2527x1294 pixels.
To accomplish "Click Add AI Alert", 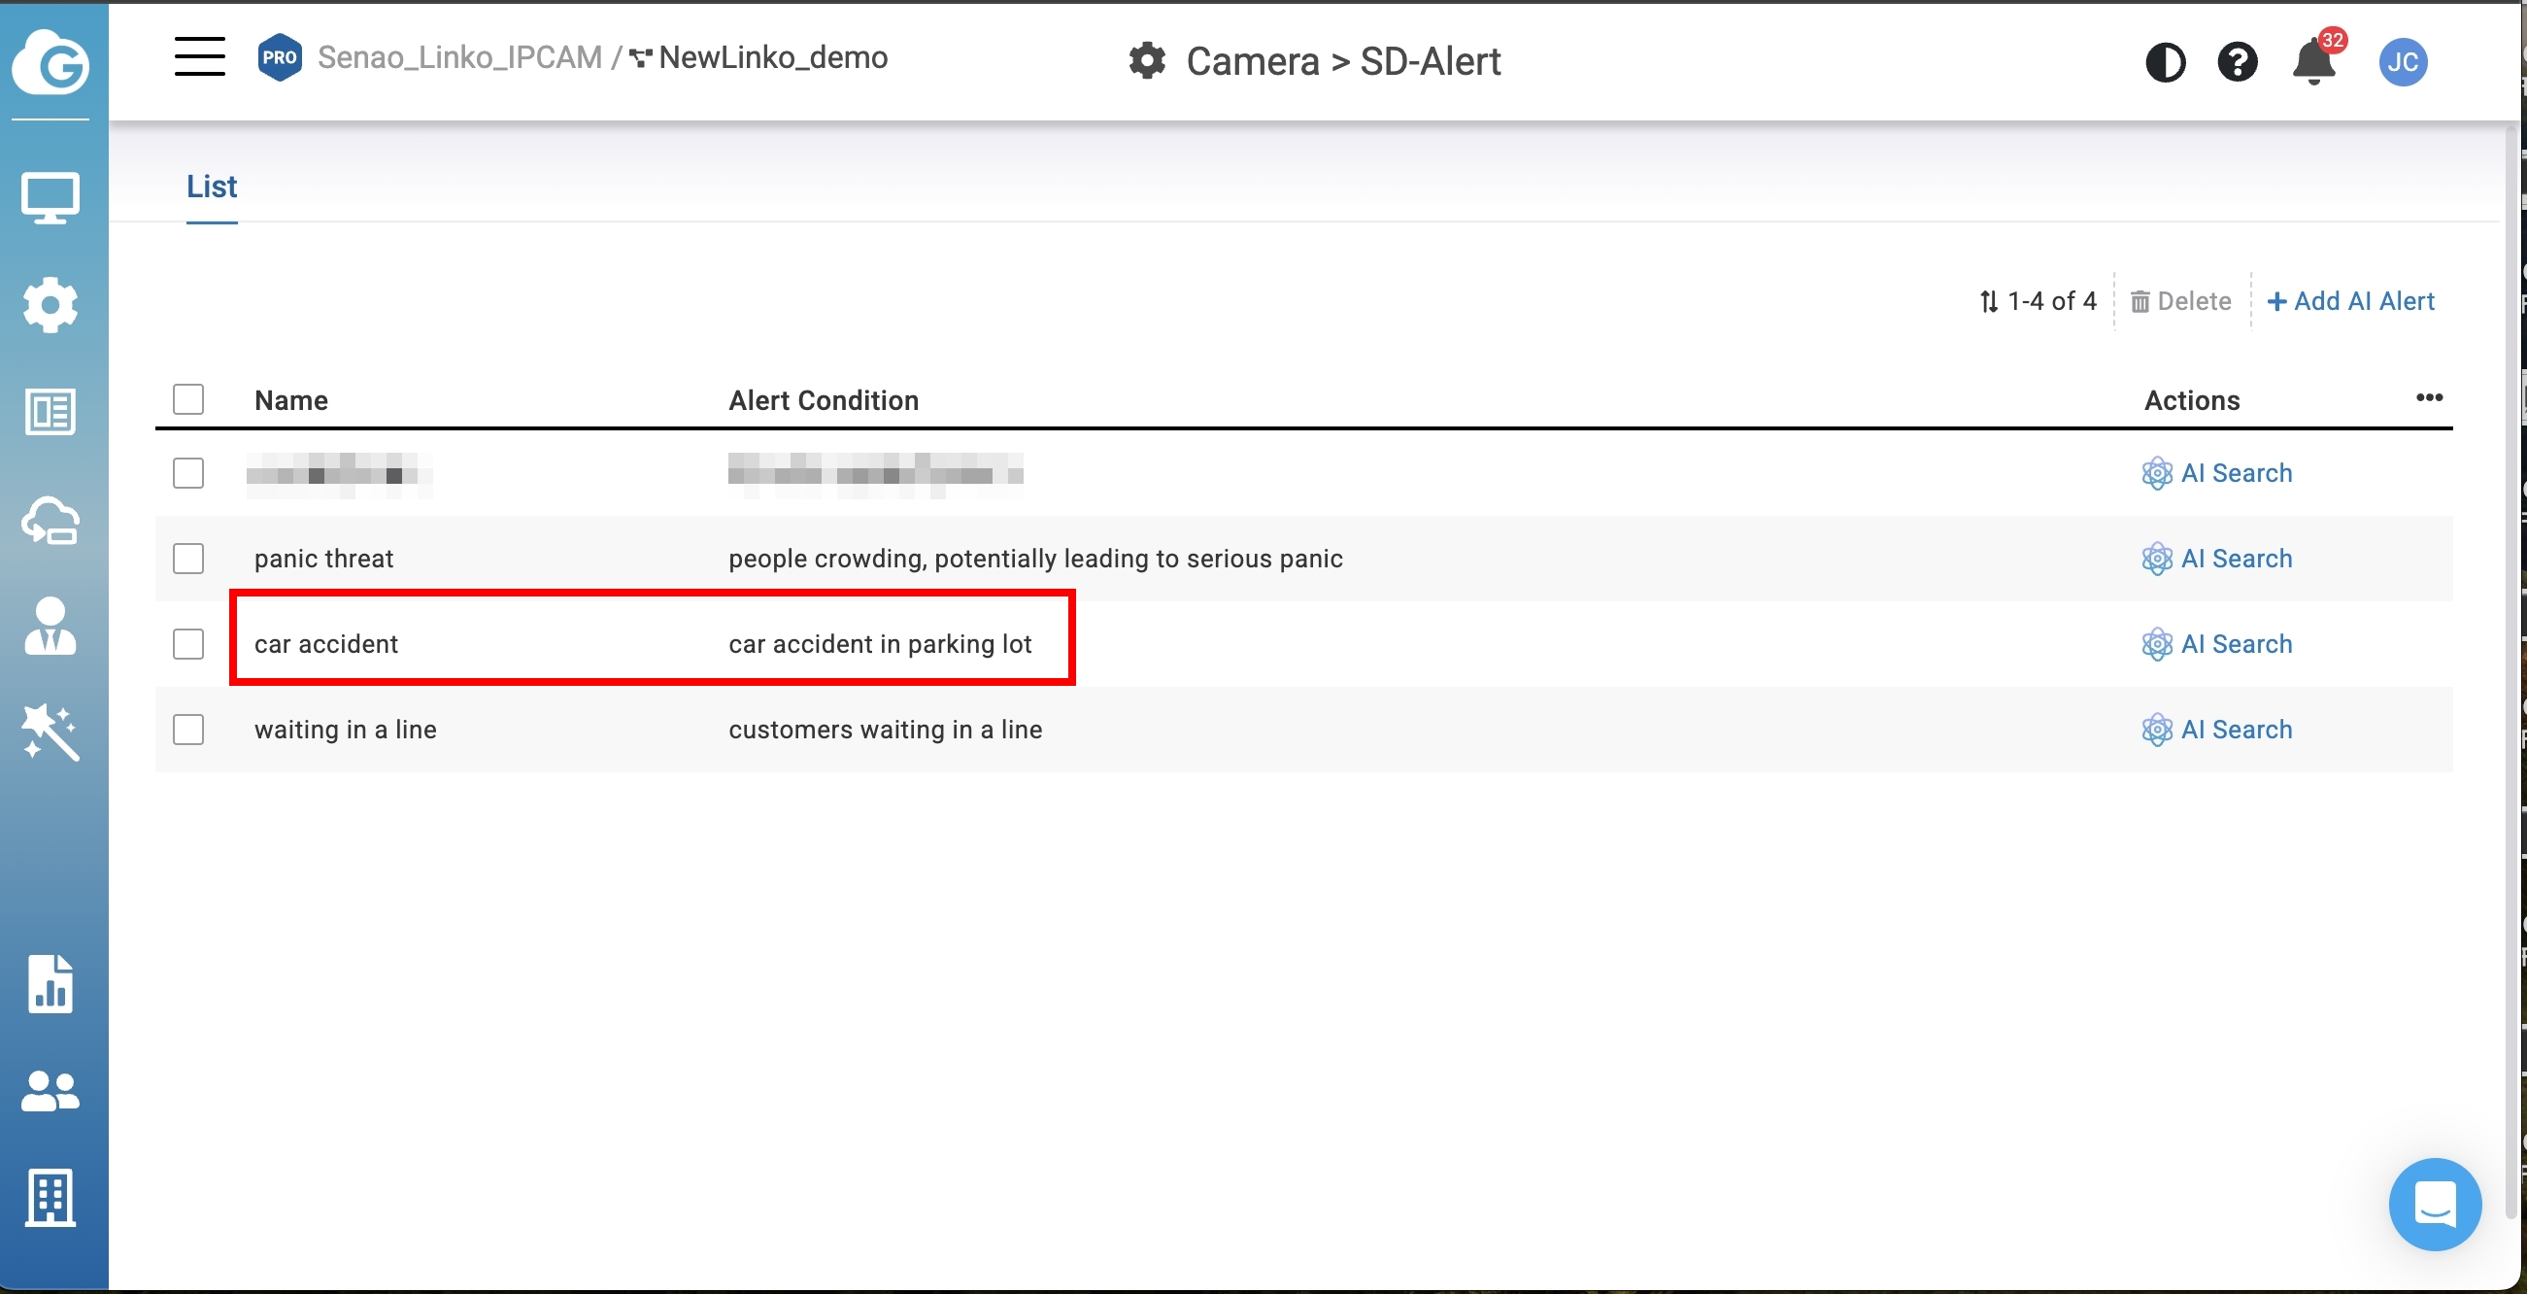I will tap(2351, 301).
